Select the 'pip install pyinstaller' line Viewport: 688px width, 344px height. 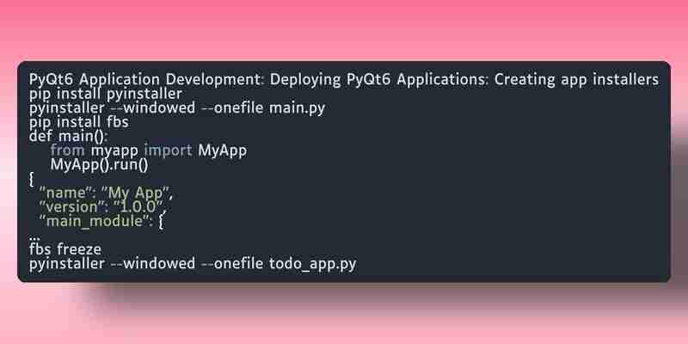click(105, 94)
